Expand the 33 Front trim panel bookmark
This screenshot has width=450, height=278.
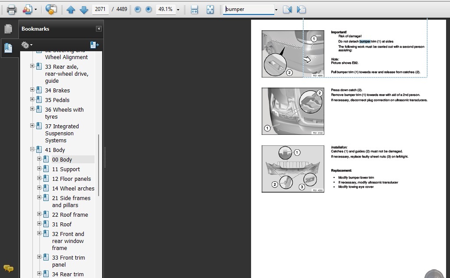pyautogui.click(x=39, y=257)
